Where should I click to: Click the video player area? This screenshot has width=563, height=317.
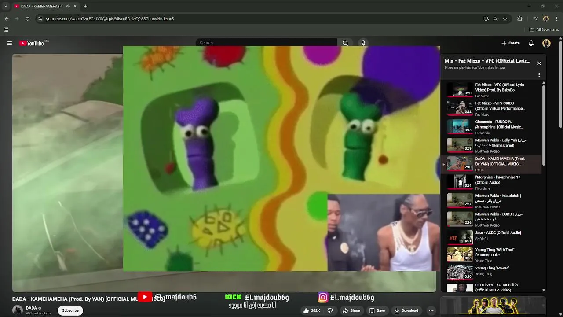(x=224, y=173)
